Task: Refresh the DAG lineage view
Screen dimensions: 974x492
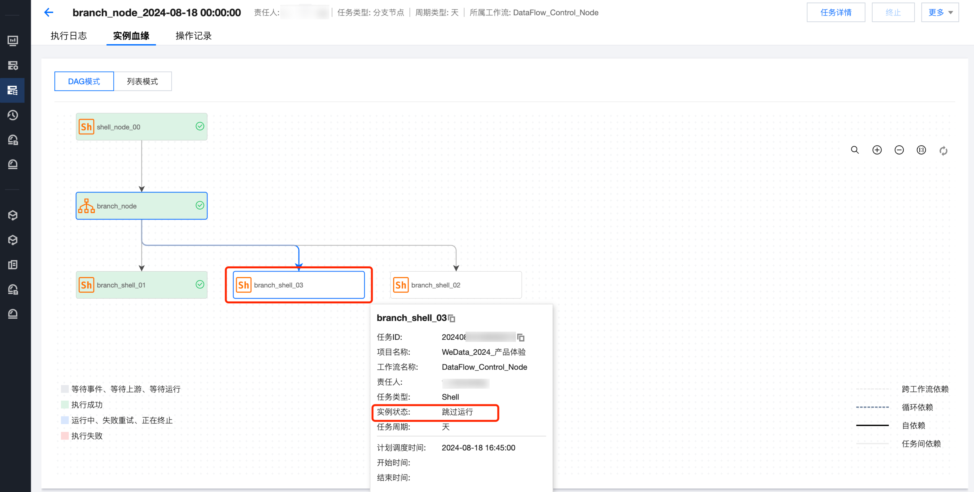Action: coord(943,150)
